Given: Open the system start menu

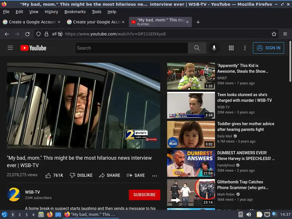Looking at the screenshot, I should pyautogui.click(x=5, y=214).
